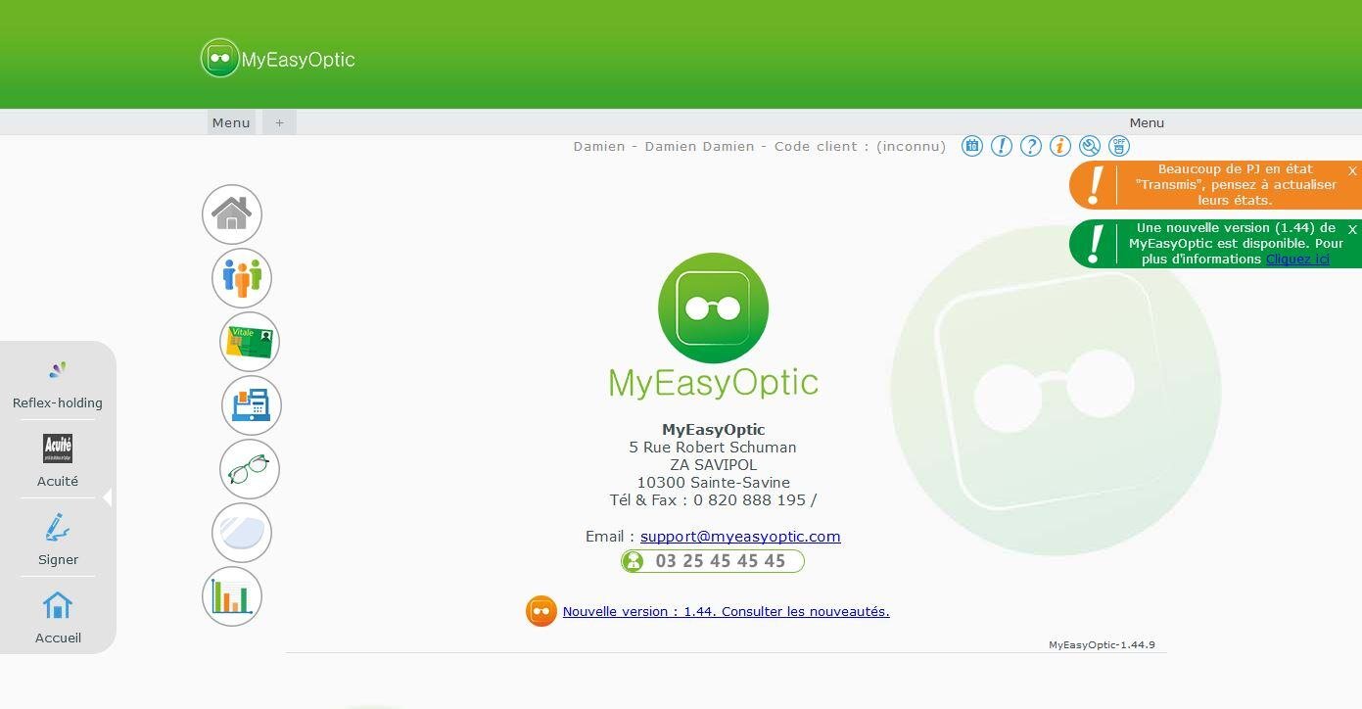This screenshot has height=709, width=1362.
Task: Collapse the left side panel arrow
Action: (108, 497)
